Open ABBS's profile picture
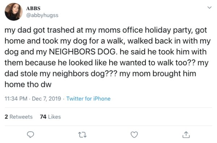 pyautogui.click(x=14, y=12)
